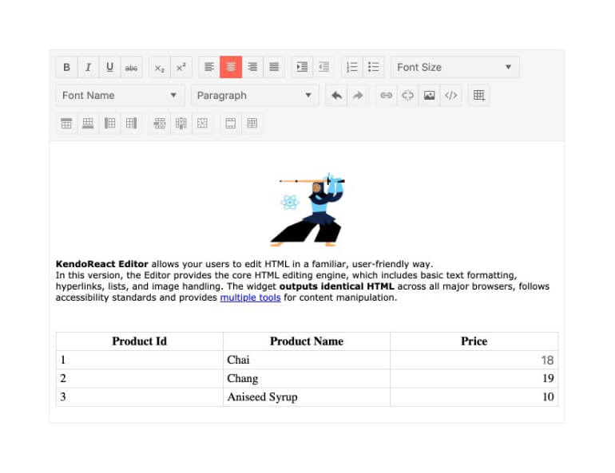615x473 pixels.
Task: Toggle Underline formatting
Action: [x=110, y=67]
